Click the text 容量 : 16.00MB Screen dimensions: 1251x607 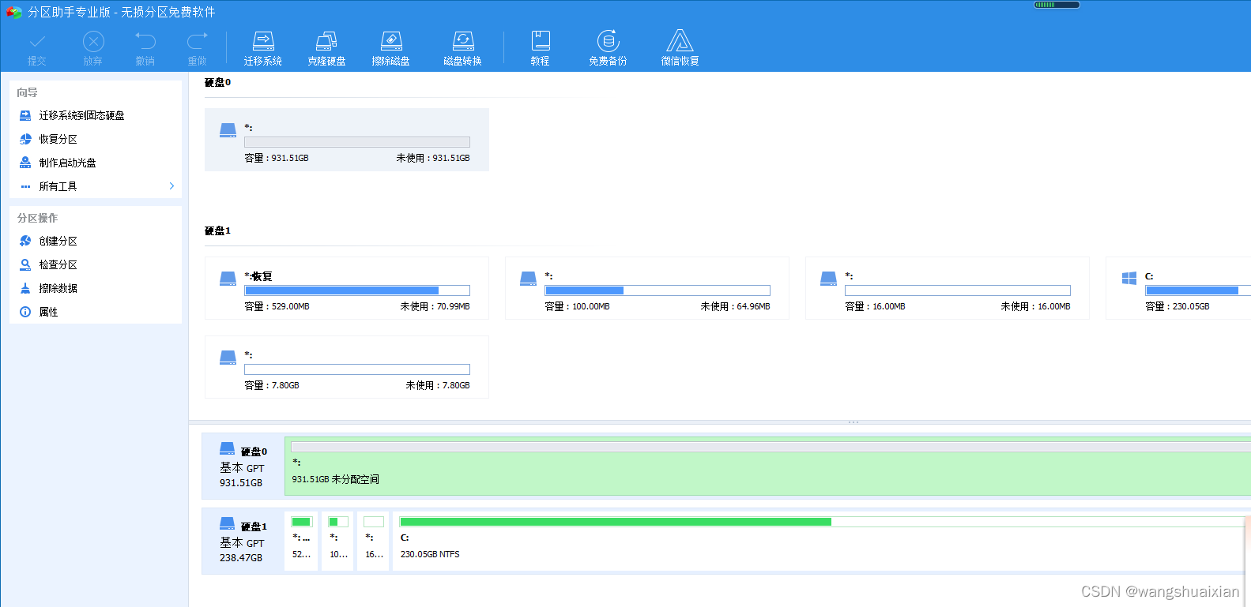pyautogui.click(x=875, y=306)
